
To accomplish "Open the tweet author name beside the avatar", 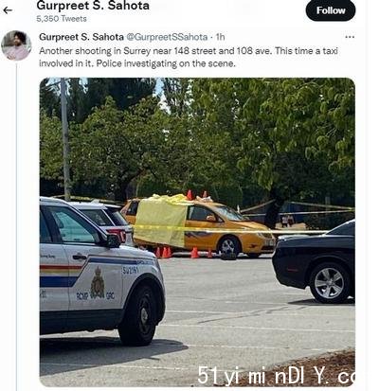I will (x=81, y=37).
